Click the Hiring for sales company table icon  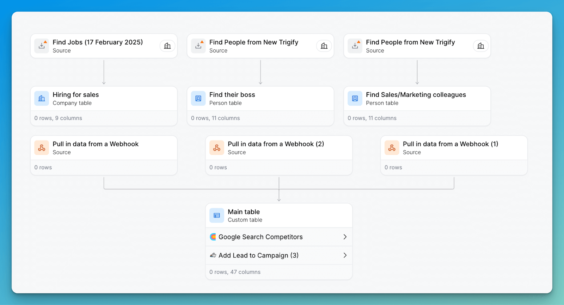click(42, 99)
